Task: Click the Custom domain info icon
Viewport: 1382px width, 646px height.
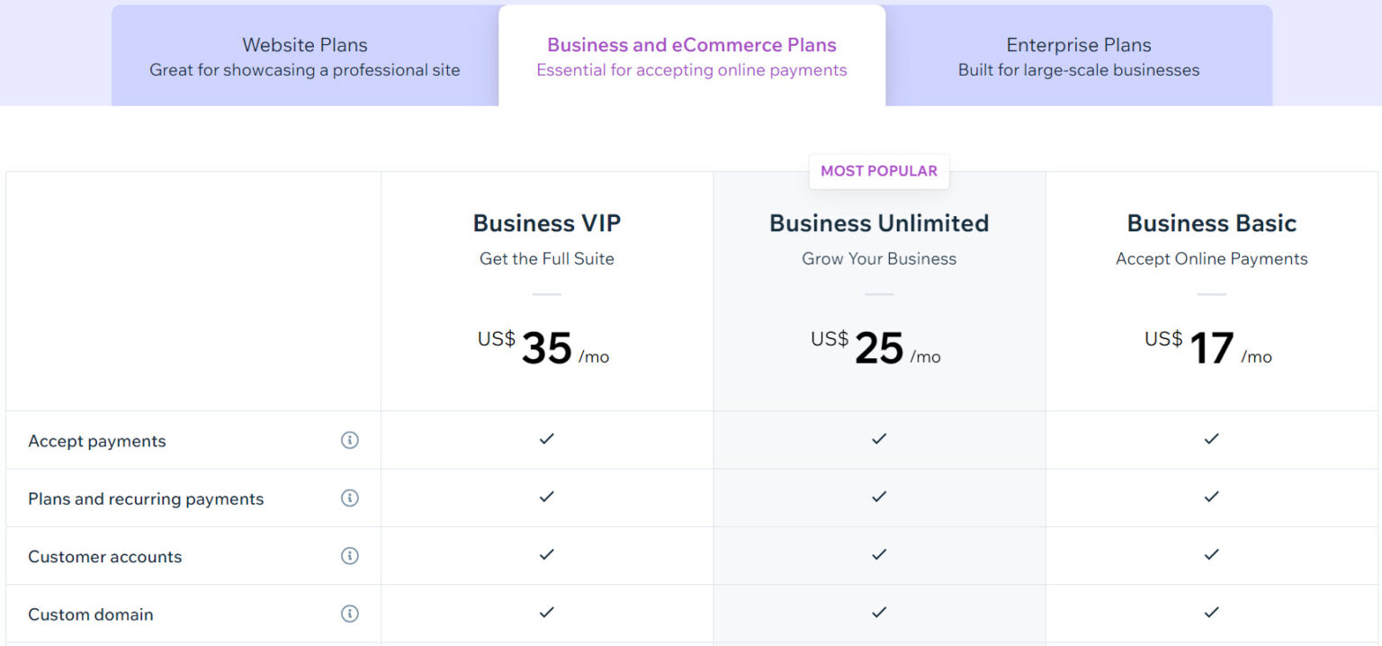Action: (x=350, y=613)
